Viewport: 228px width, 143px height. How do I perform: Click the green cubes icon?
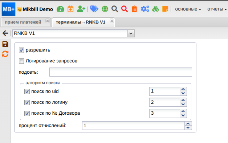click(x=155, y=9)
